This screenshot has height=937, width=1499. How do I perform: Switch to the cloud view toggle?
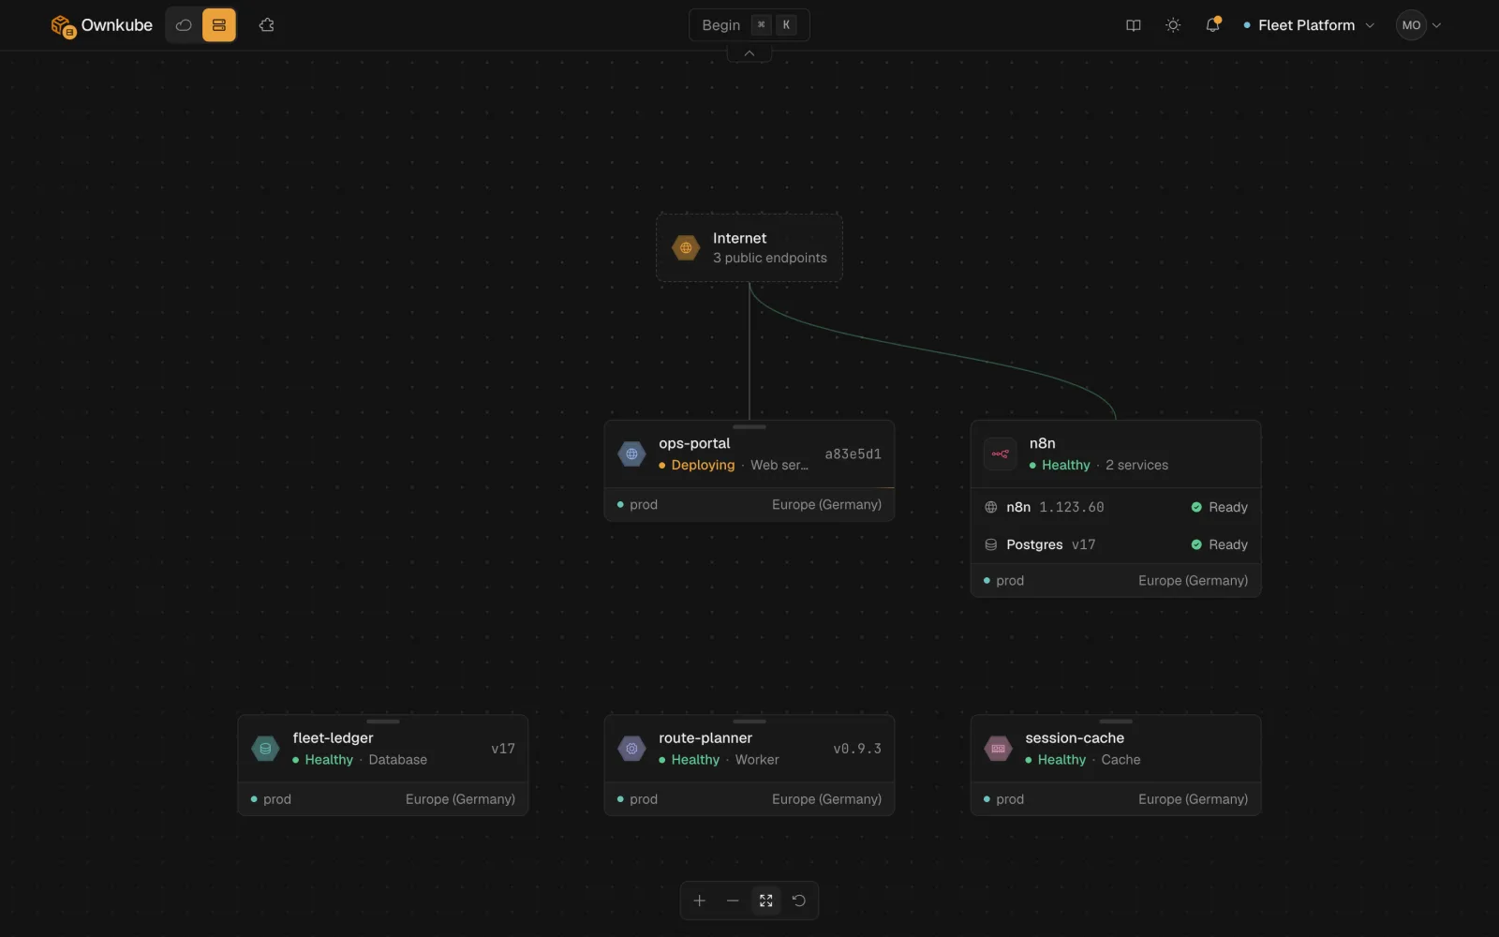(x=184, y=25)
